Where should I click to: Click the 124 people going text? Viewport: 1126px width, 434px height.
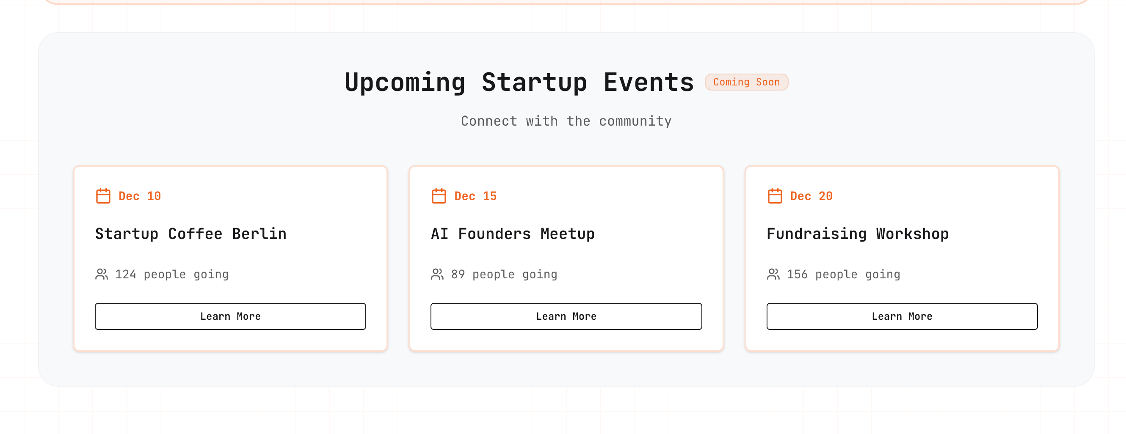point(172,274)
